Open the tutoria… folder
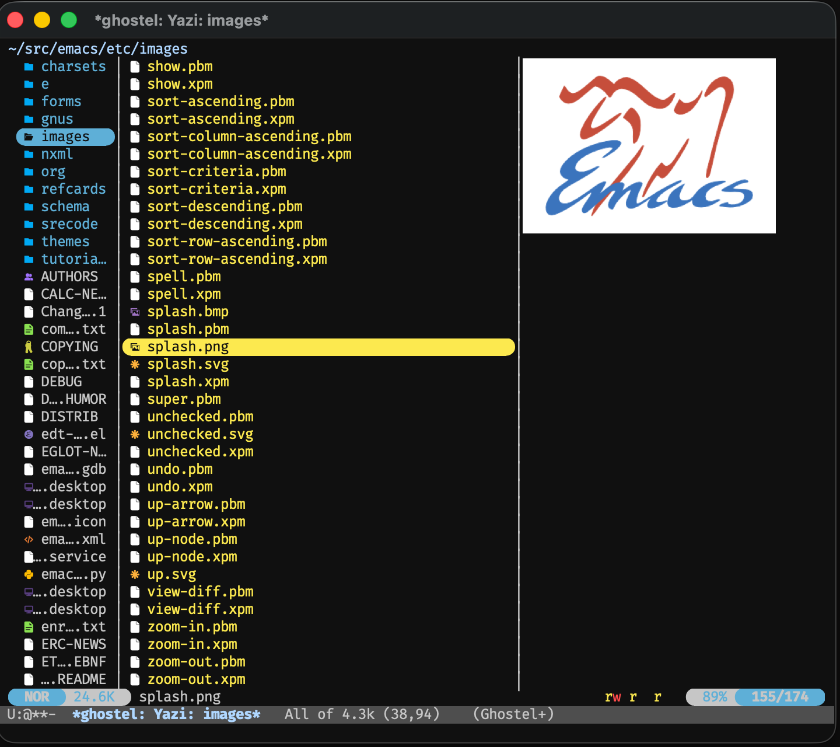Screen dimensions: 840x747 (x=73, y=259)
